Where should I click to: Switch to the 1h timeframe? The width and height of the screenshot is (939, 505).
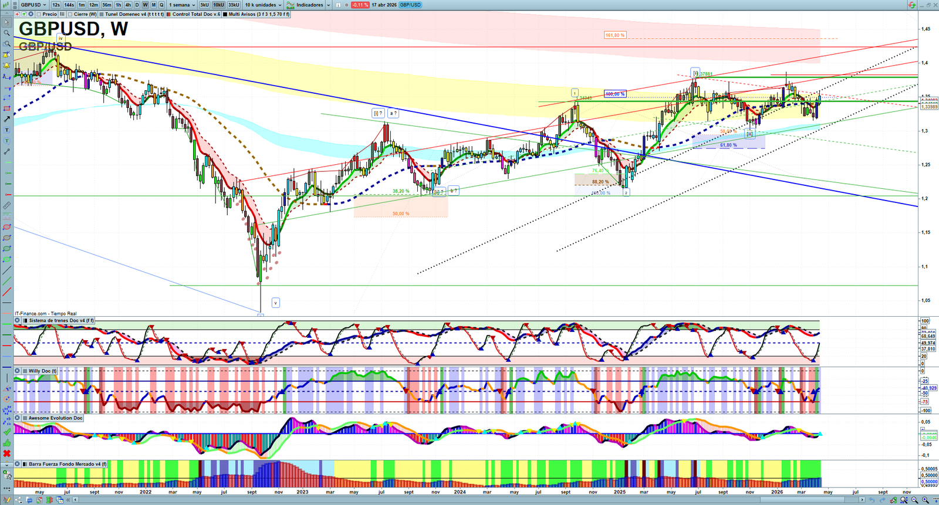point(119,5)
